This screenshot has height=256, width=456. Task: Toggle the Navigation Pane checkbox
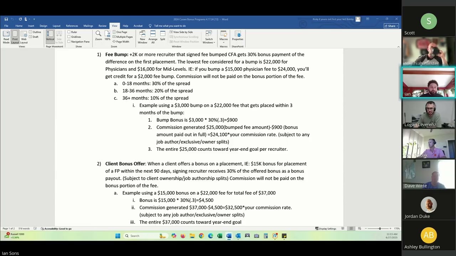tap(78, 42)
